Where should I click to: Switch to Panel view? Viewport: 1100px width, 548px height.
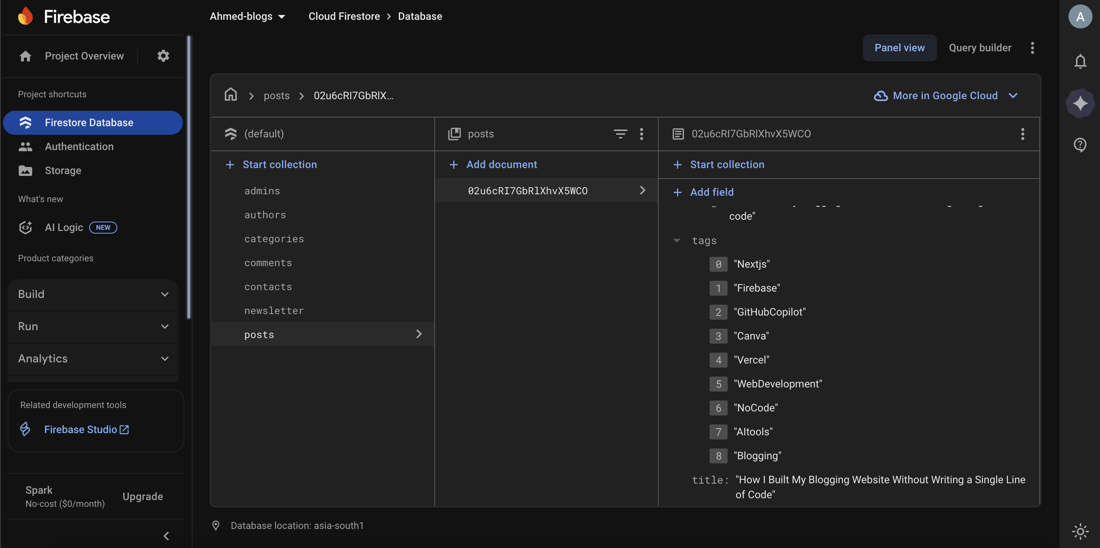tap(899, 48)
